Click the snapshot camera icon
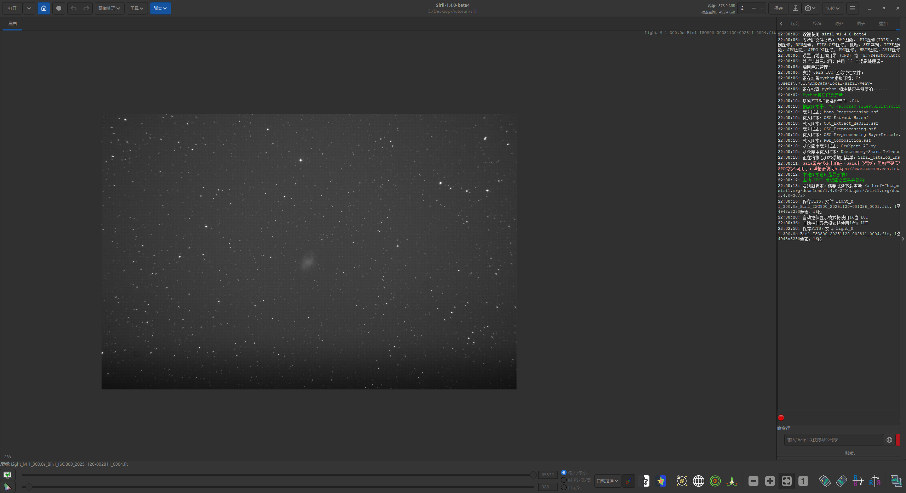 (x=808, y=8)
